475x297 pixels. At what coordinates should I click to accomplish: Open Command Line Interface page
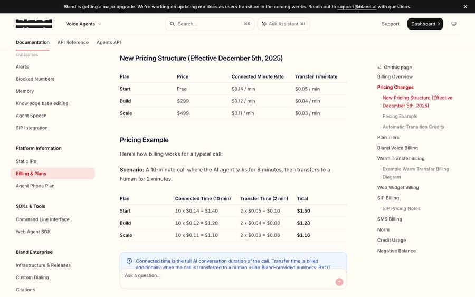click(43, 219)
